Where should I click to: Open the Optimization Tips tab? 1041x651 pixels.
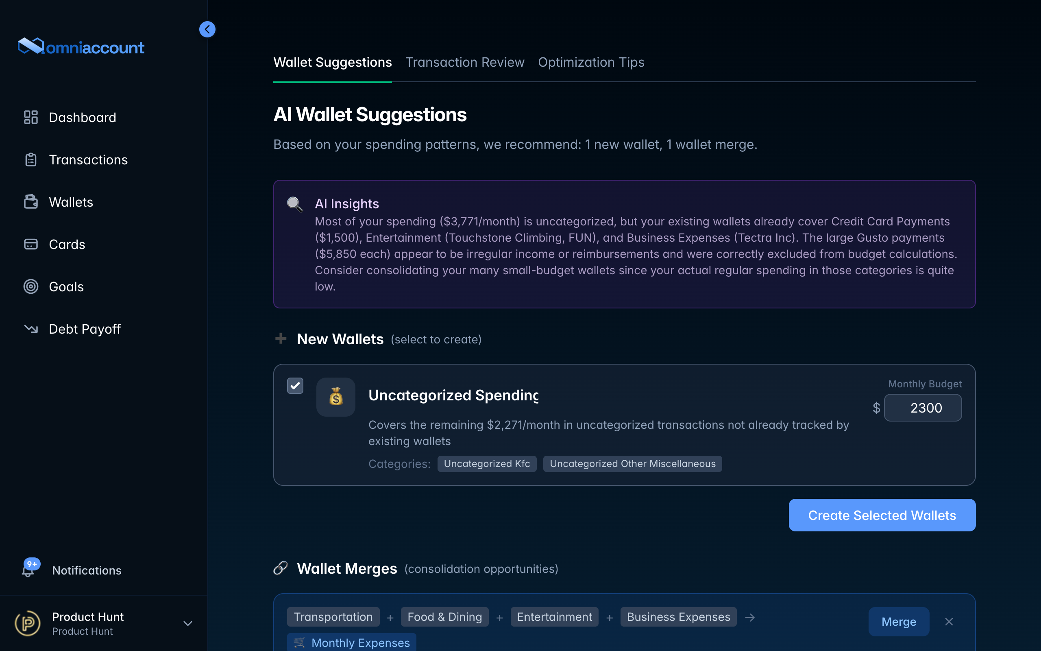tap(590, 62)
